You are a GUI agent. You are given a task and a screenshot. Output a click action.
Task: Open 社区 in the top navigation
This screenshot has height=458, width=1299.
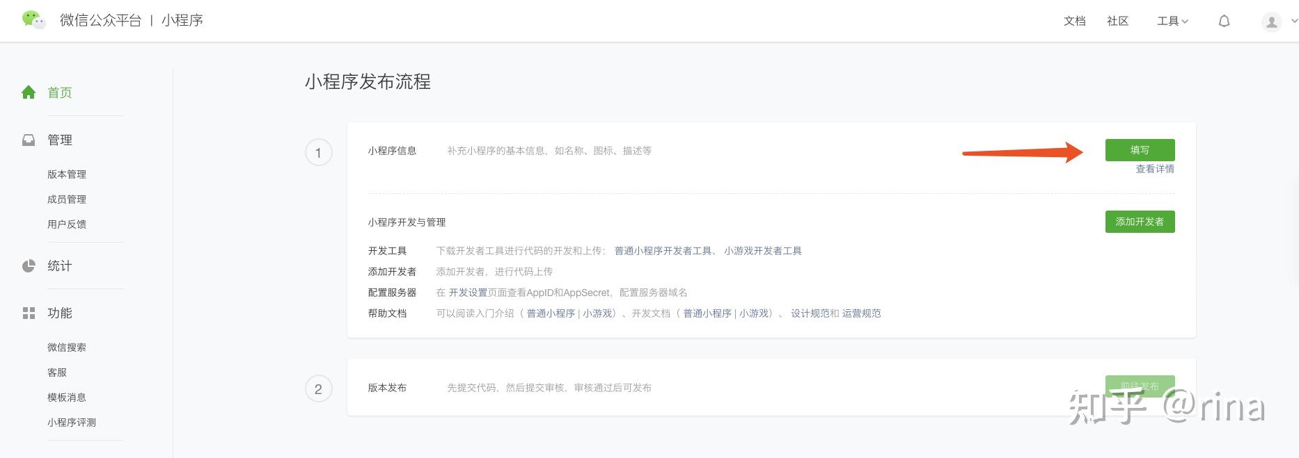(1118, 22)
